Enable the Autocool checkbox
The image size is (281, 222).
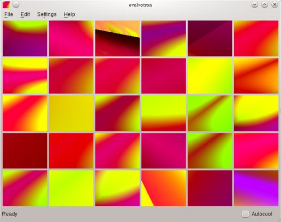tap(246, 214)
